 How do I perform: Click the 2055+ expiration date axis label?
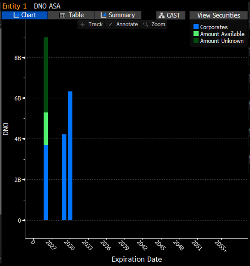coord(221,246)
